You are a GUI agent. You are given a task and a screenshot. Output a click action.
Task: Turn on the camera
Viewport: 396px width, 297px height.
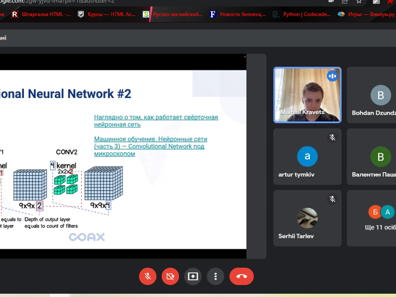(170, 276)
